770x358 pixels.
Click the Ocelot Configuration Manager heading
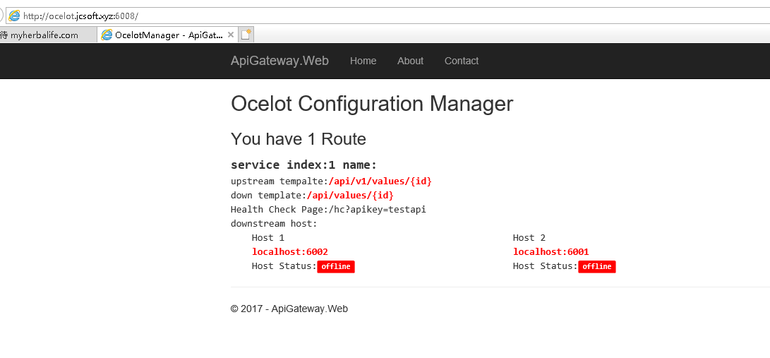pyautogui.click(x=371, y=104)
